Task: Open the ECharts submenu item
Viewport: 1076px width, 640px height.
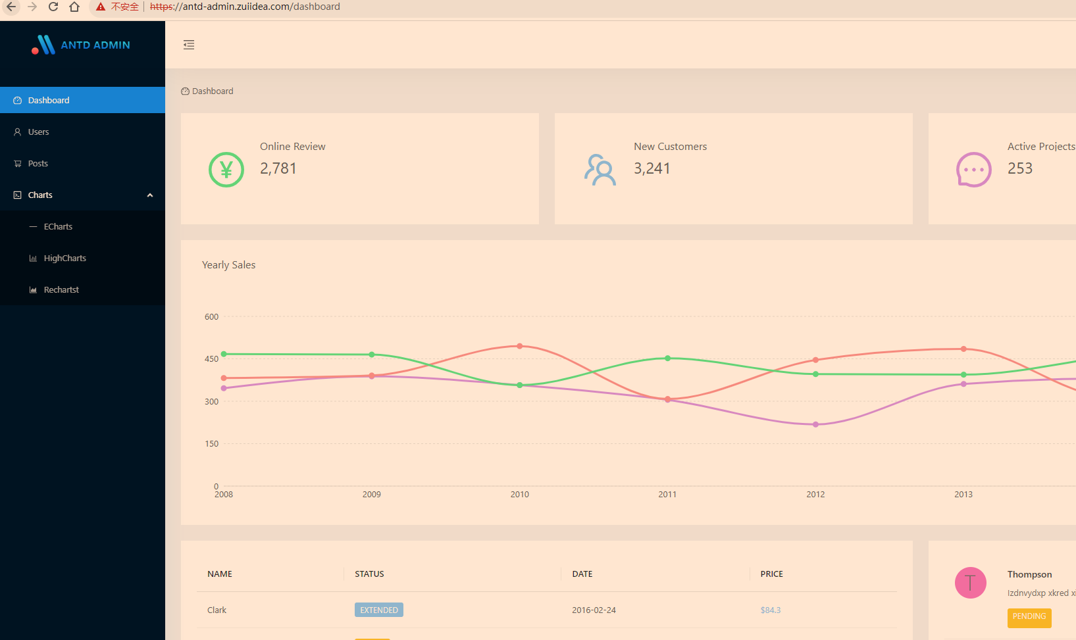Action: pyautogui.click(x=82, y=226)
